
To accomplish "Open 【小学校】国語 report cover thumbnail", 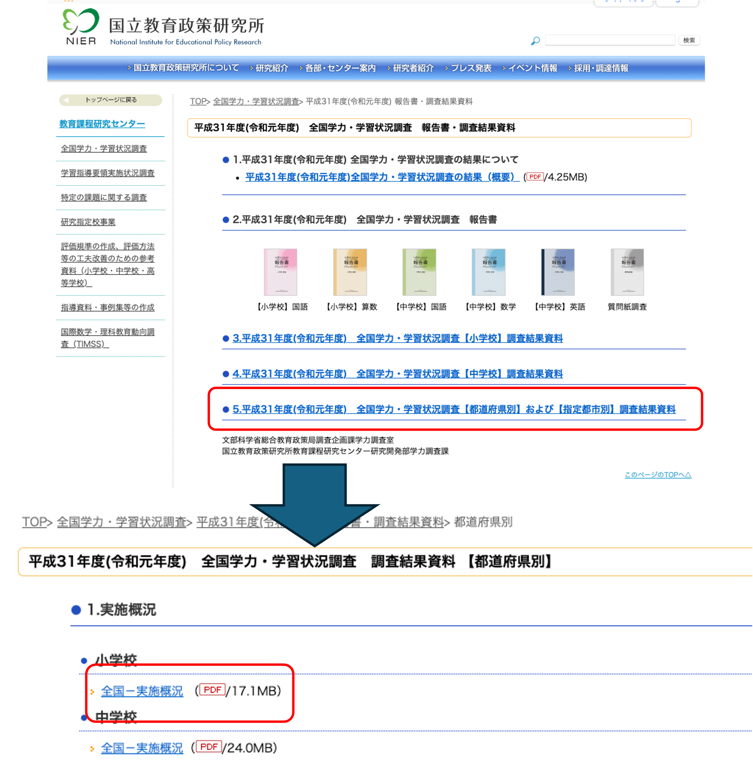I will click(281, 272).
